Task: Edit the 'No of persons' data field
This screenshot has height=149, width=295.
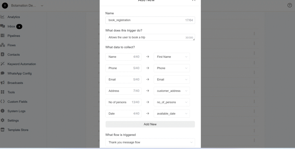Action: [x=123, y=102]
